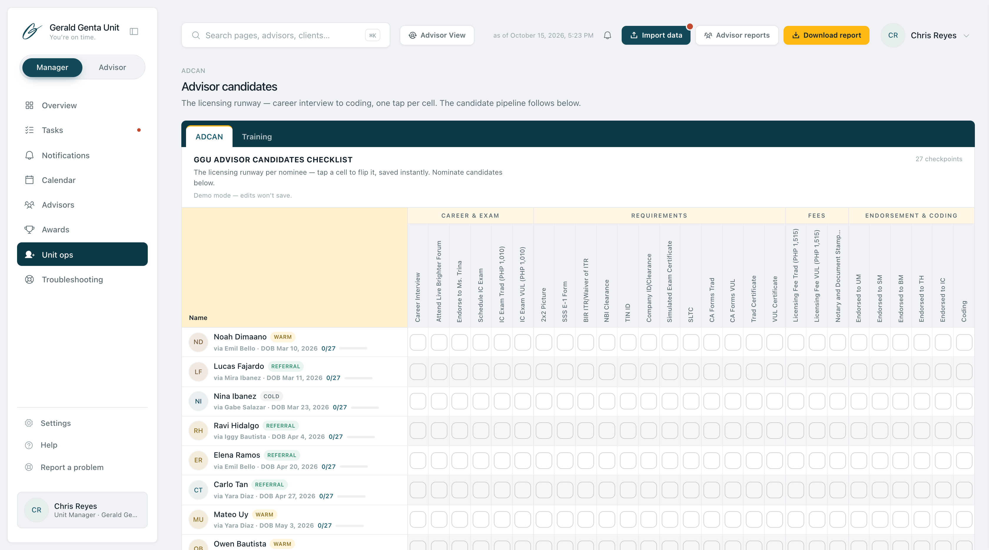Expand the Chris Reyes account dropdown chevron

pos(966,36)
